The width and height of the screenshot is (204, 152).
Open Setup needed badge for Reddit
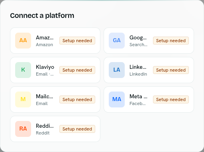(x=77, y=129)
